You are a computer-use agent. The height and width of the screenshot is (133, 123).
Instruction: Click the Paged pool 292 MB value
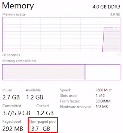click(x=13, y=129)
